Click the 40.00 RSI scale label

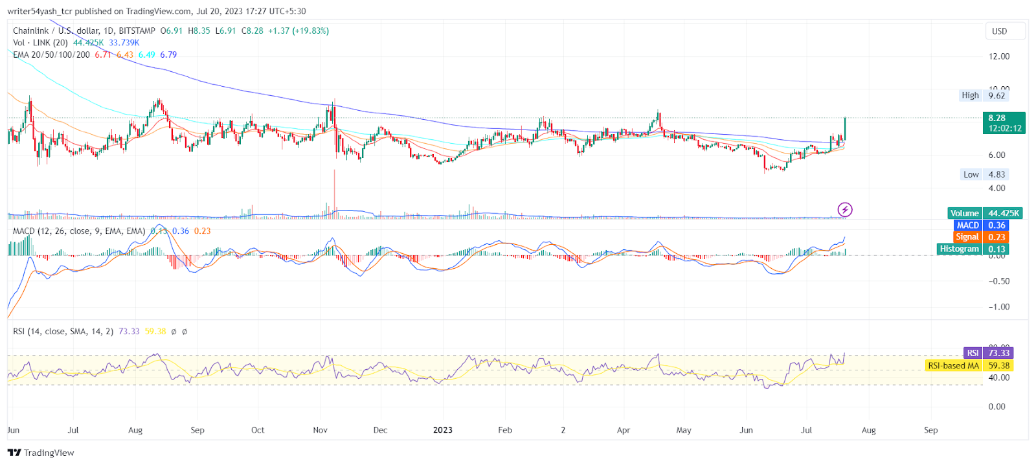[999, 378]
